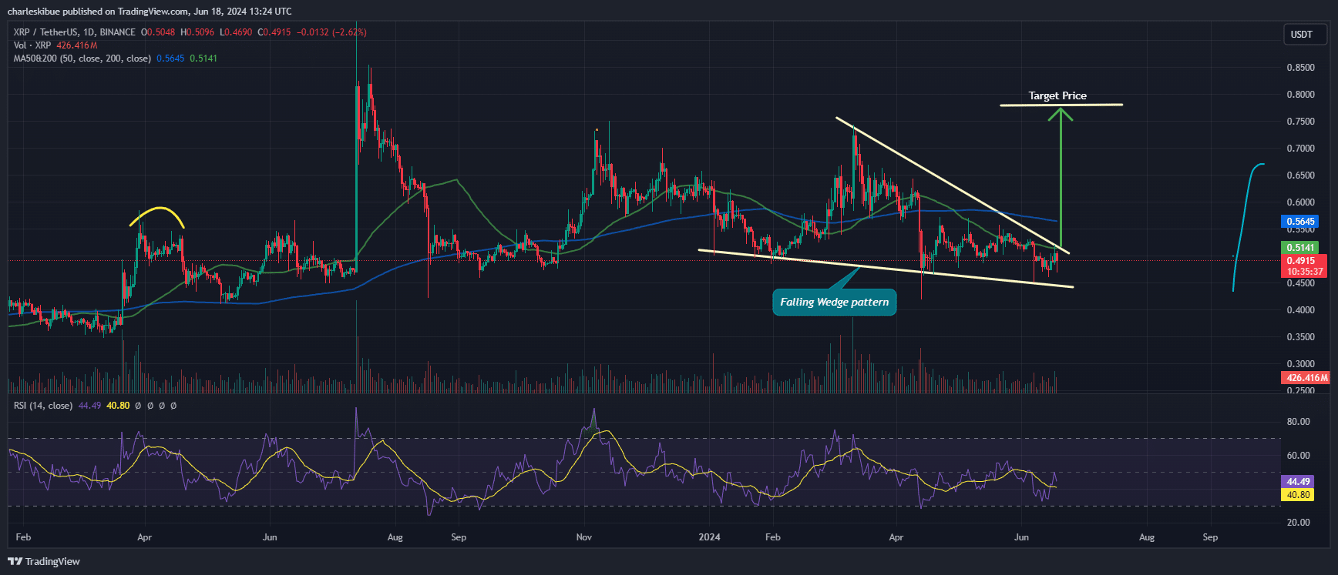Select the MA50&200 indicator legend

tap(82, 59)
